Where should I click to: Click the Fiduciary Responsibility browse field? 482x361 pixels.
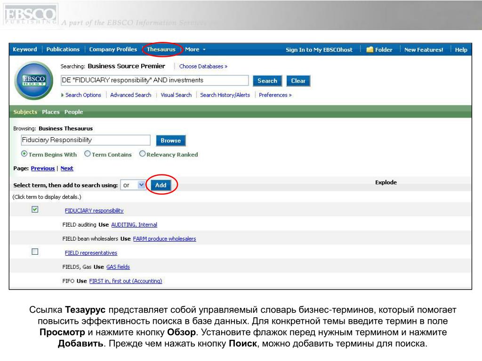[x=86, y=140]
